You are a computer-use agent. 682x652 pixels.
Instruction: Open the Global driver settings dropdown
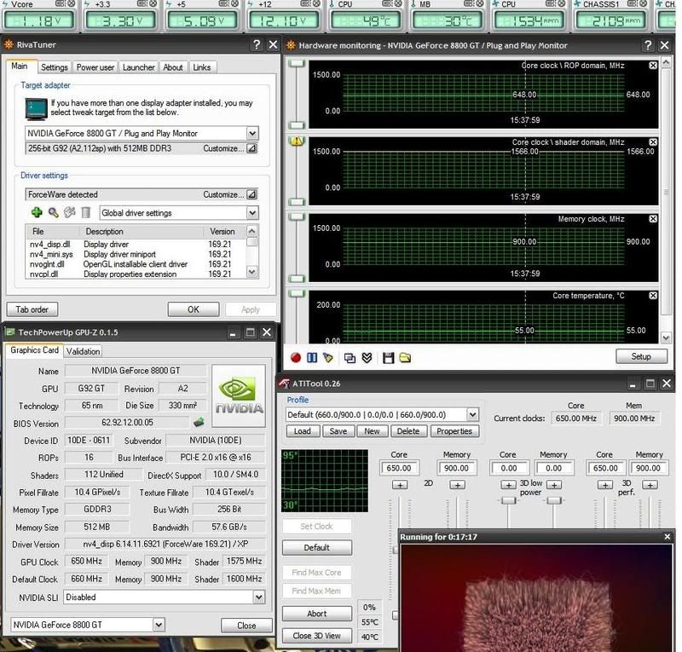(252, 213)
